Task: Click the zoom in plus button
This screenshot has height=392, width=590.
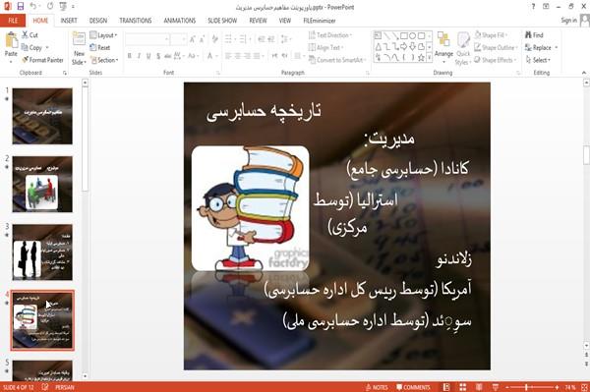Action: [x=557, y=387]
